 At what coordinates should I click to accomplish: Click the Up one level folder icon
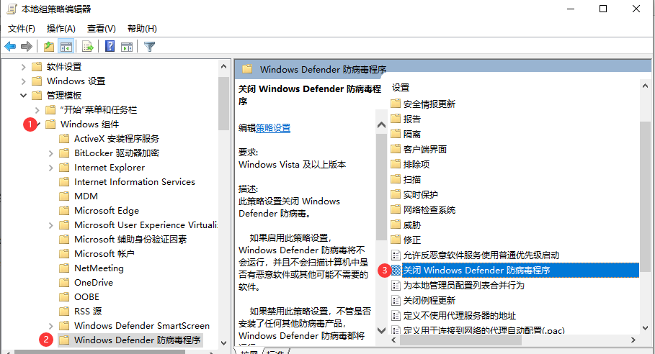point(49,46)
